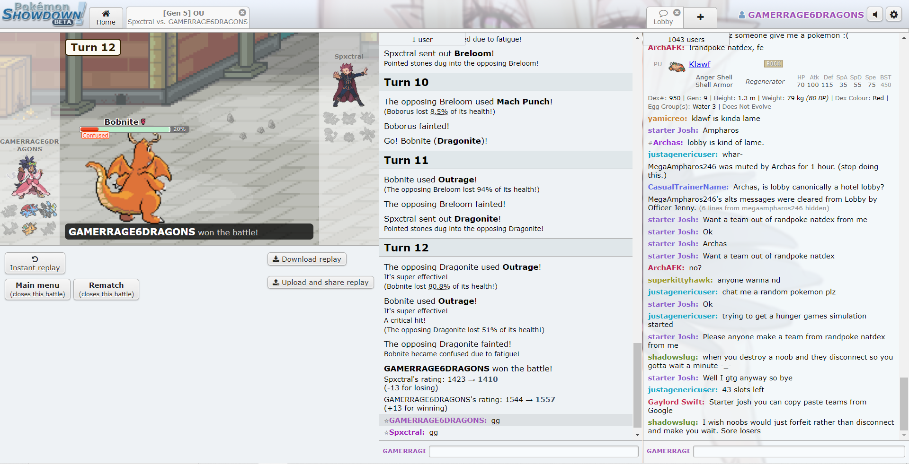909x464 pixels.
Task: Click the Lobby chat scroll-down arrow
Action: [904, 434]
